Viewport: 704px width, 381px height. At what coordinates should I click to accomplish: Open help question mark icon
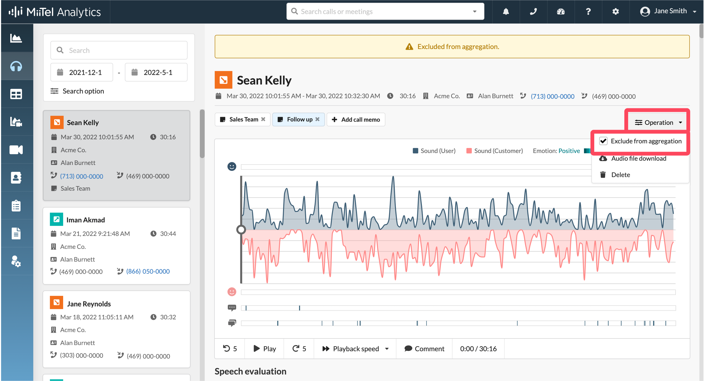pyautogui.click(x=588, y=11)
